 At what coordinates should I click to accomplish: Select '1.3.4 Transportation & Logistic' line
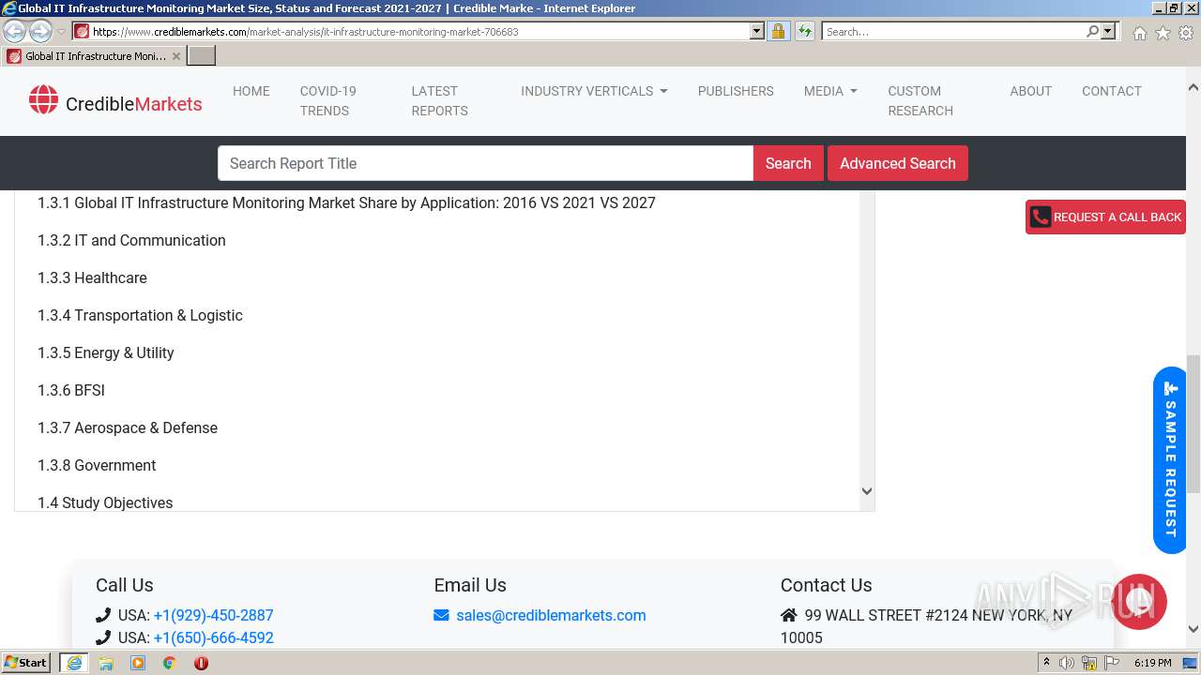point(140,316)
